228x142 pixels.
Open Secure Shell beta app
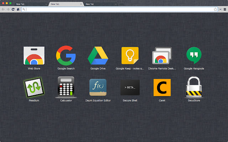tap(130, 87)
